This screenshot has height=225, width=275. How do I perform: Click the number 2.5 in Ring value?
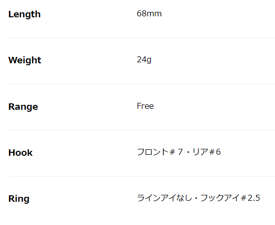(254, 198)
